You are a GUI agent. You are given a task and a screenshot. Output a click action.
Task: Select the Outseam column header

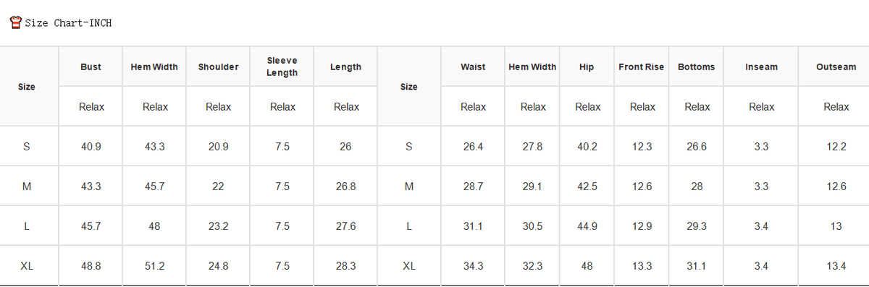(x=836, y=67)
